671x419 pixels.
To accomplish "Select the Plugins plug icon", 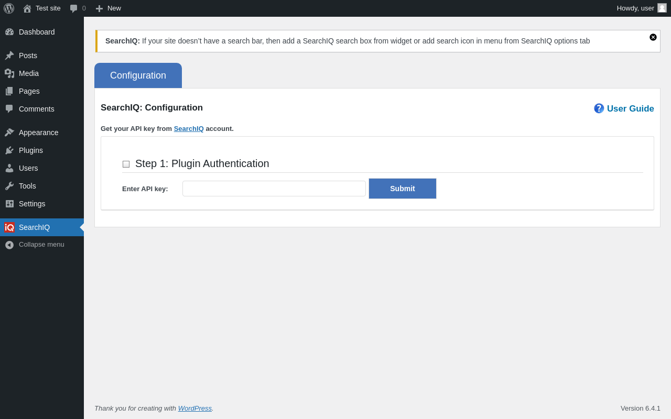I will coord(9,150).
